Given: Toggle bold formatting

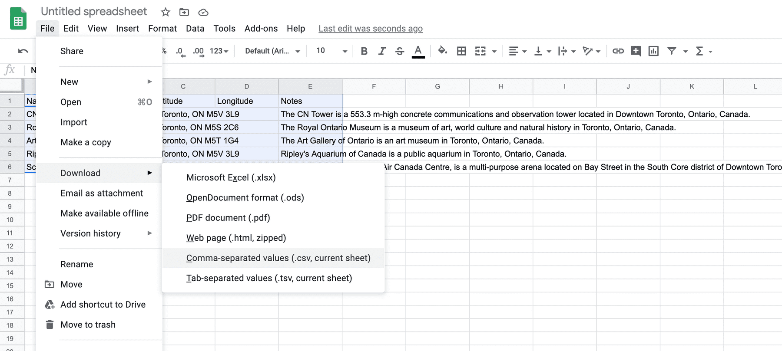Looking at the screenshot, I should (364, 51).
